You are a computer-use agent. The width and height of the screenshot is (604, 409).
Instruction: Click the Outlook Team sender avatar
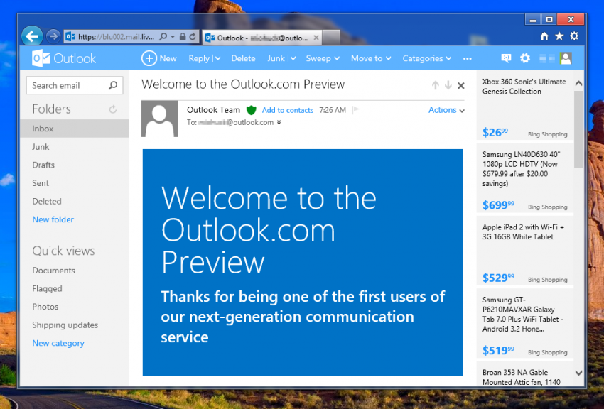[x=159, y=119]
